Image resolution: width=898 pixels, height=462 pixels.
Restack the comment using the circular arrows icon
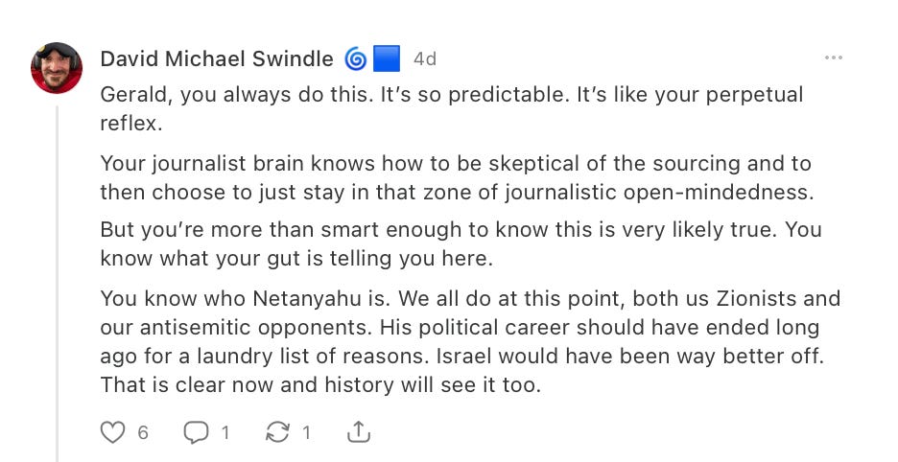click(278, 432)
